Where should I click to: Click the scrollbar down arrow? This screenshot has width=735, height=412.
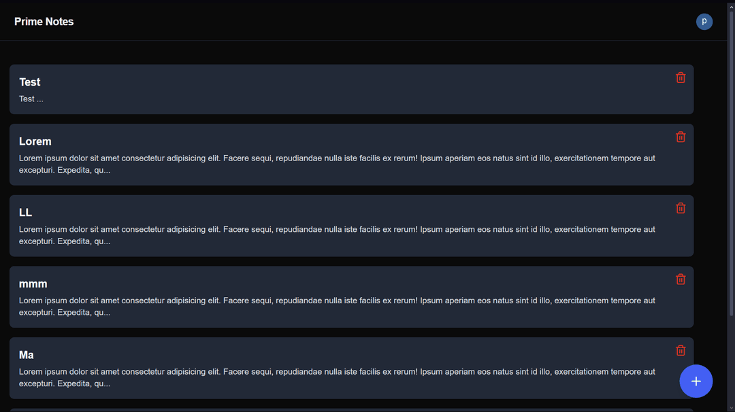731,408
